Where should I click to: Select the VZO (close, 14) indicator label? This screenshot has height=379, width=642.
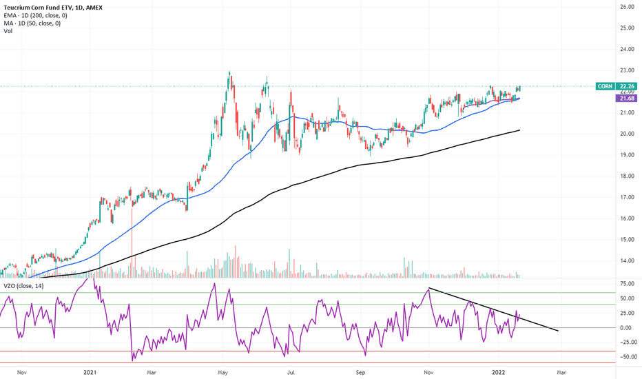coord(23,285)
